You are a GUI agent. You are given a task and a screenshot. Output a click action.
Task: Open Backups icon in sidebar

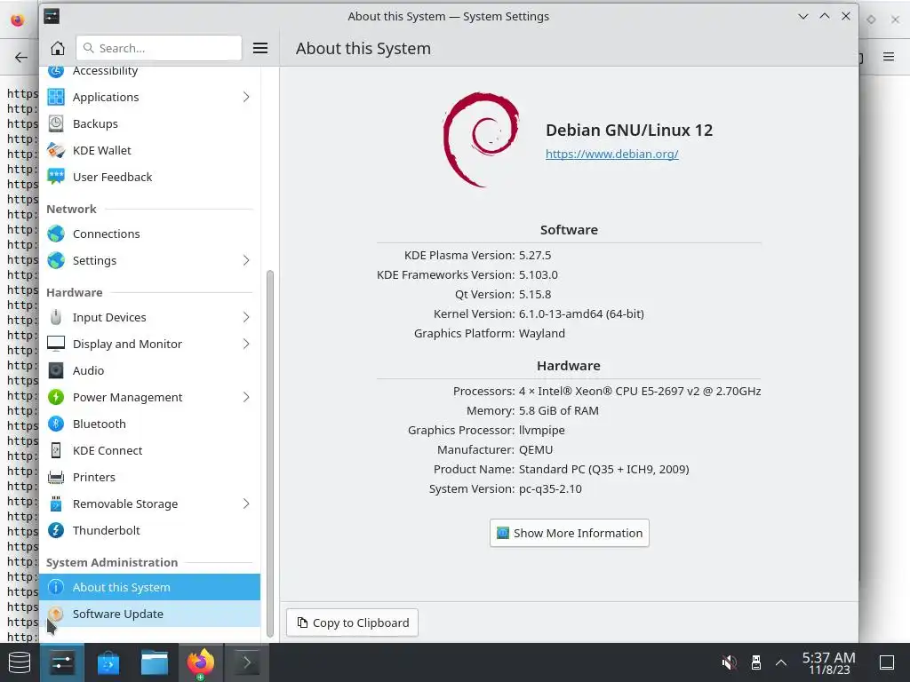coord(56,123)
